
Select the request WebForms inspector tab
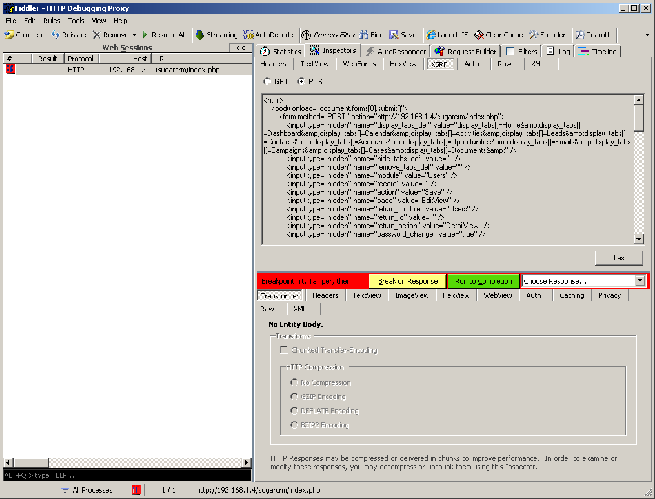click(359, 64)
